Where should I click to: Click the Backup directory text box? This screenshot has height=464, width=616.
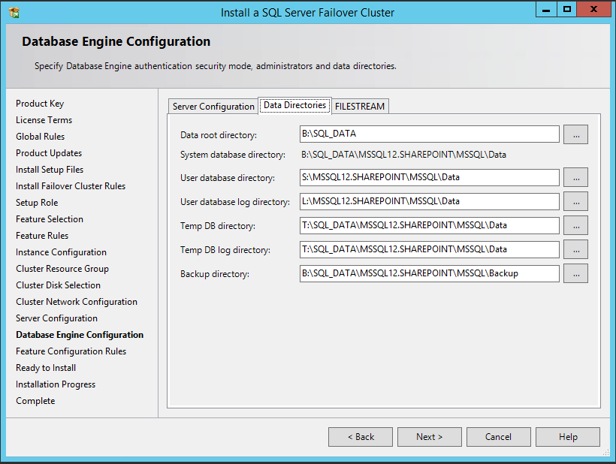(430, 273)
